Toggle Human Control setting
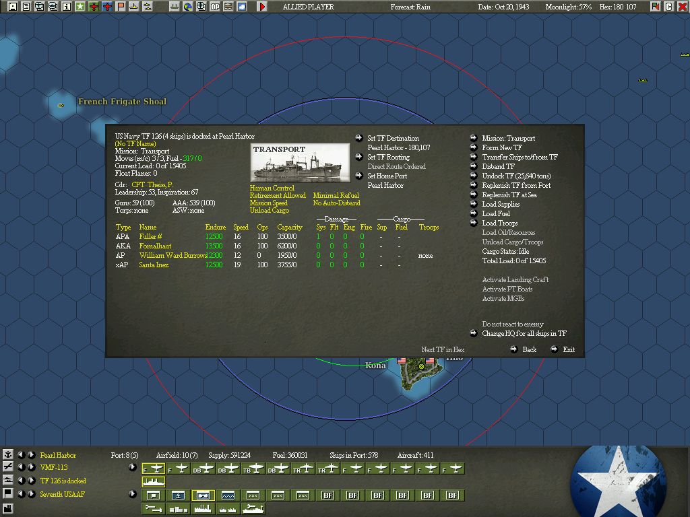Image resolution: width=690 pixels, height=517 pixels. point(272,188)
